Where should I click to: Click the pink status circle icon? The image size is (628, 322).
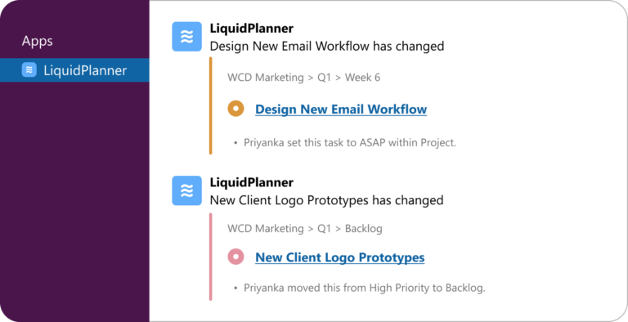[235, 257]
